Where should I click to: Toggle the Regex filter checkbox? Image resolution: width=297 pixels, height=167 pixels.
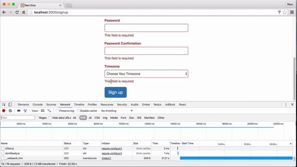click(x=37, y=118)
